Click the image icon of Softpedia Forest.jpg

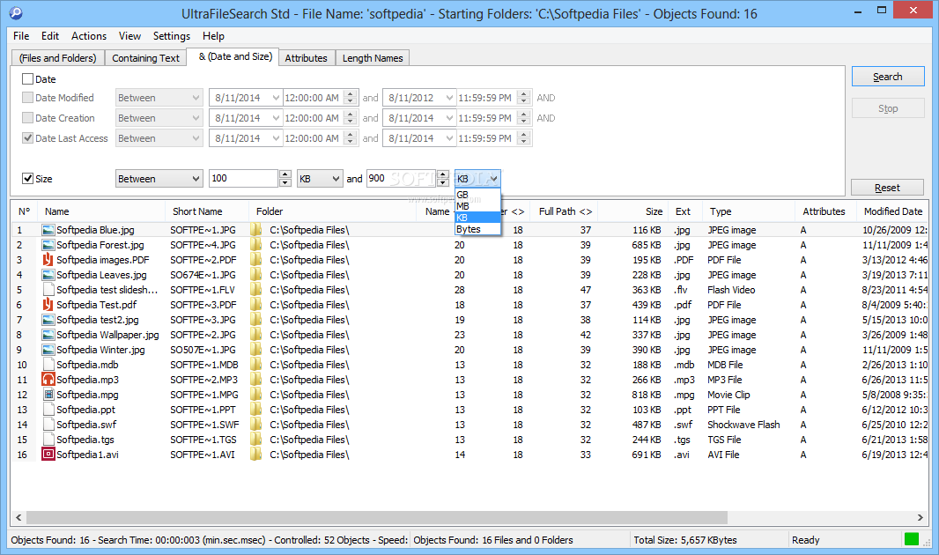click(x=48, y=245)
